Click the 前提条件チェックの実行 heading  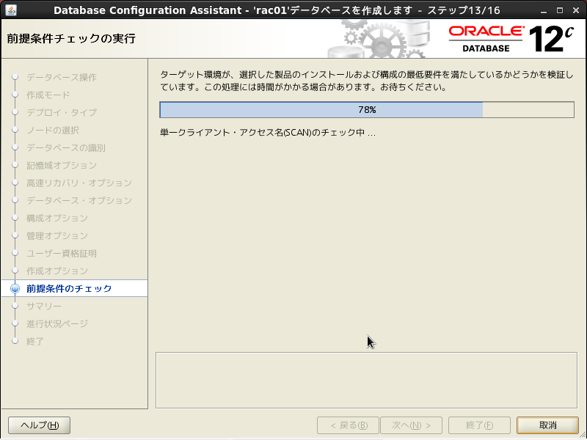[71, 39]
